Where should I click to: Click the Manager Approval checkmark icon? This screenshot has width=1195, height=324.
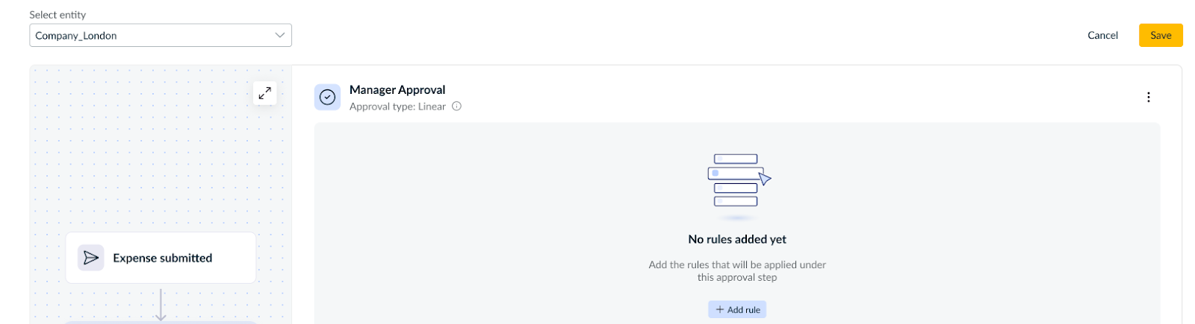coord(327,97)
